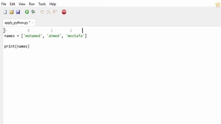Image resolution: width=221 pixels, height=124 pixels.
Task: Open the View menu
Action: (x=22, y=4)
